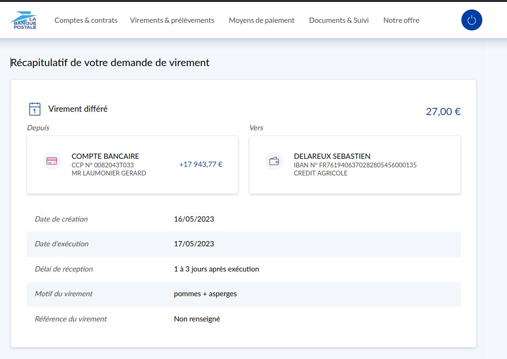The image size is (507, 359).
Task: Click the wallet icon beside Delareux Sebastien
Action: tap(274, 161)
